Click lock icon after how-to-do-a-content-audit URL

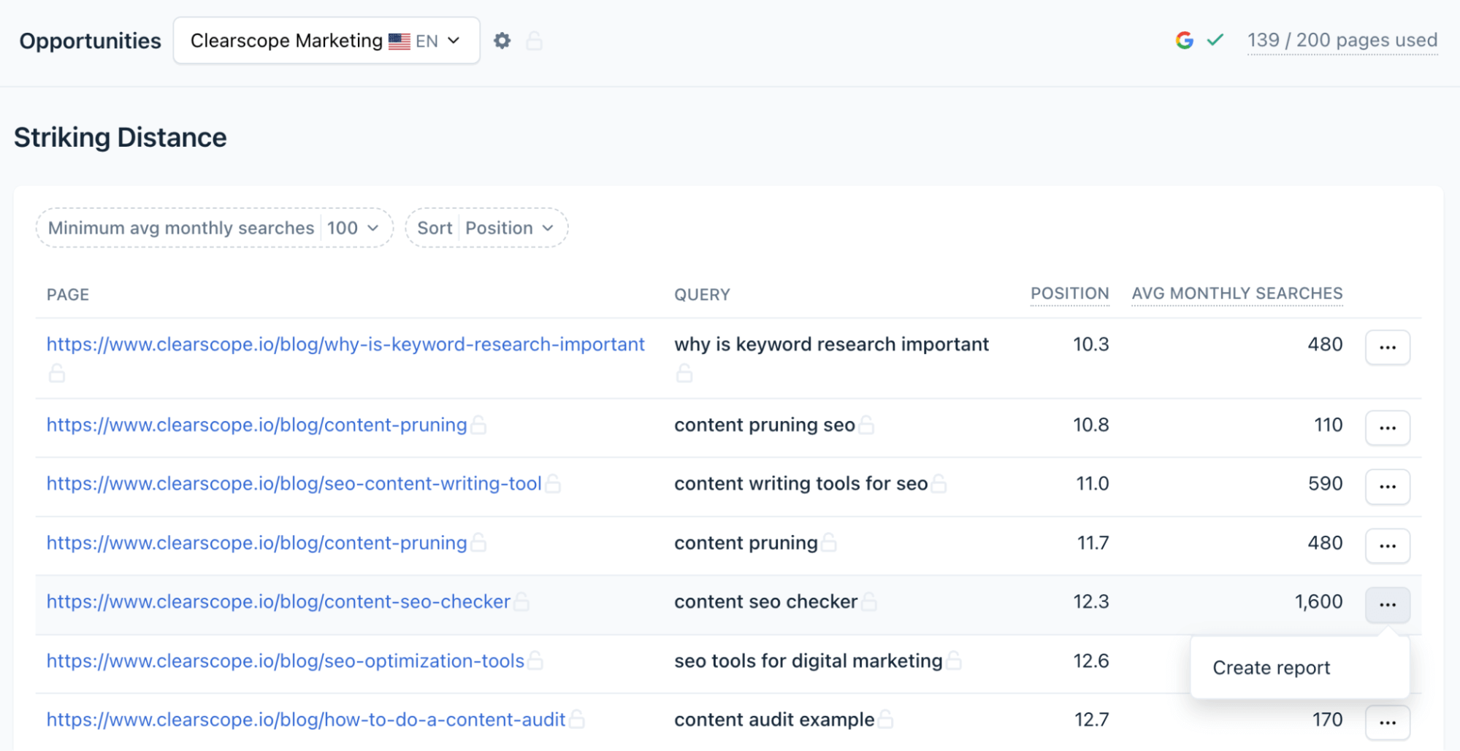pos(577,720)
